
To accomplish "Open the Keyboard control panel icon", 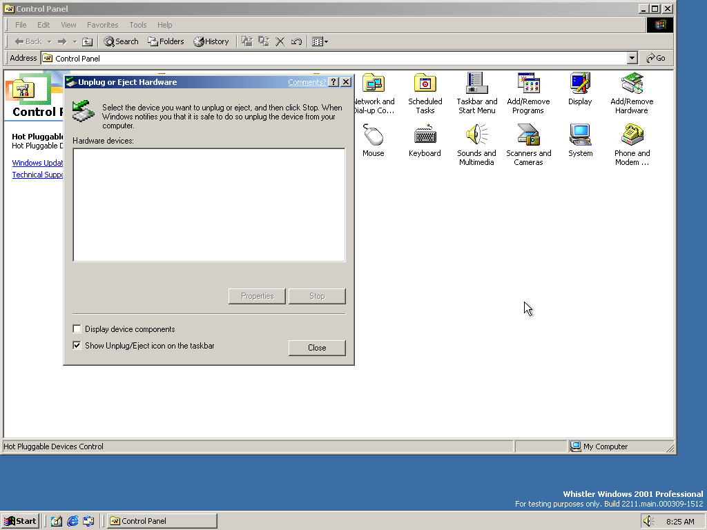I will pyautogui.click(x=425, y=141).
